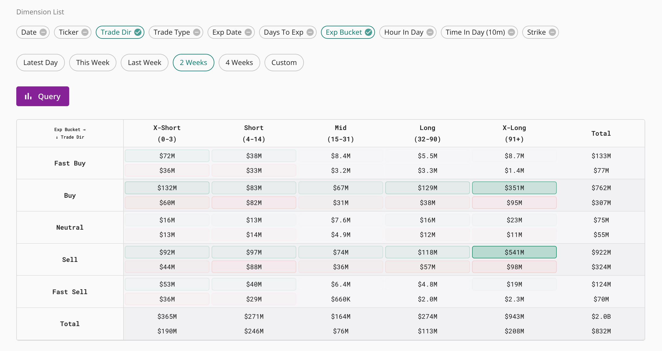Click the X-Short (0-3) column header
This screenshot has height=351, width=662.
tap(167, 134)
